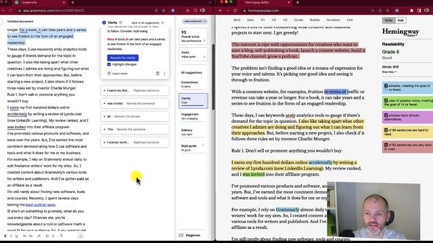433x243 pixels.
Task: Click the Style guide toggle icon
Action: coord(203,145)
